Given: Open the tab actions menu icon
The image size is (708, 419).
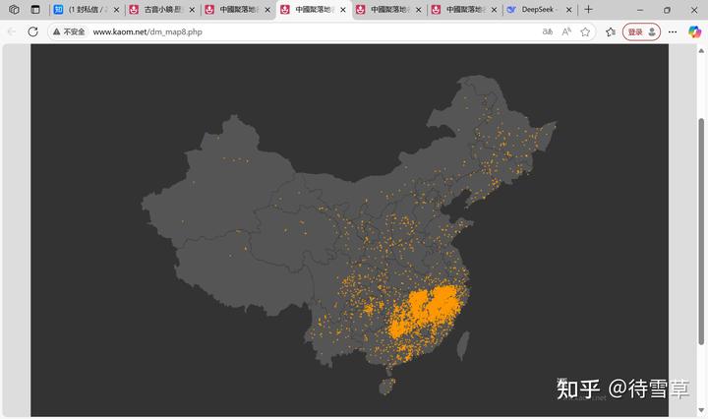Looking at the screenshot, I should [35, 9].
